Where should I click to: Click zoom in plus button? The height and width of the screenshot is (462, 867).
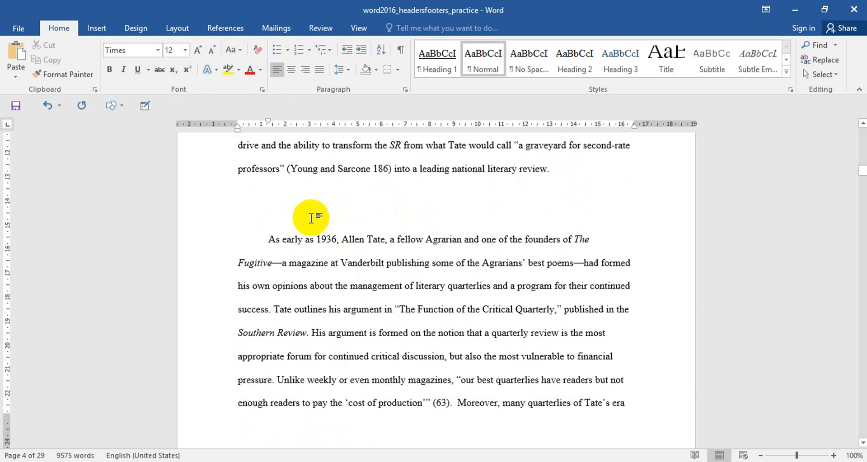coord(834,456)
